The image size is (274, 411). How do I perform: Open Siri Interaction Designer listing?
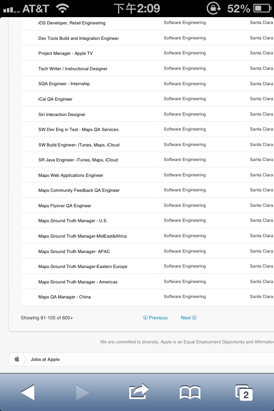click(62, 114)
